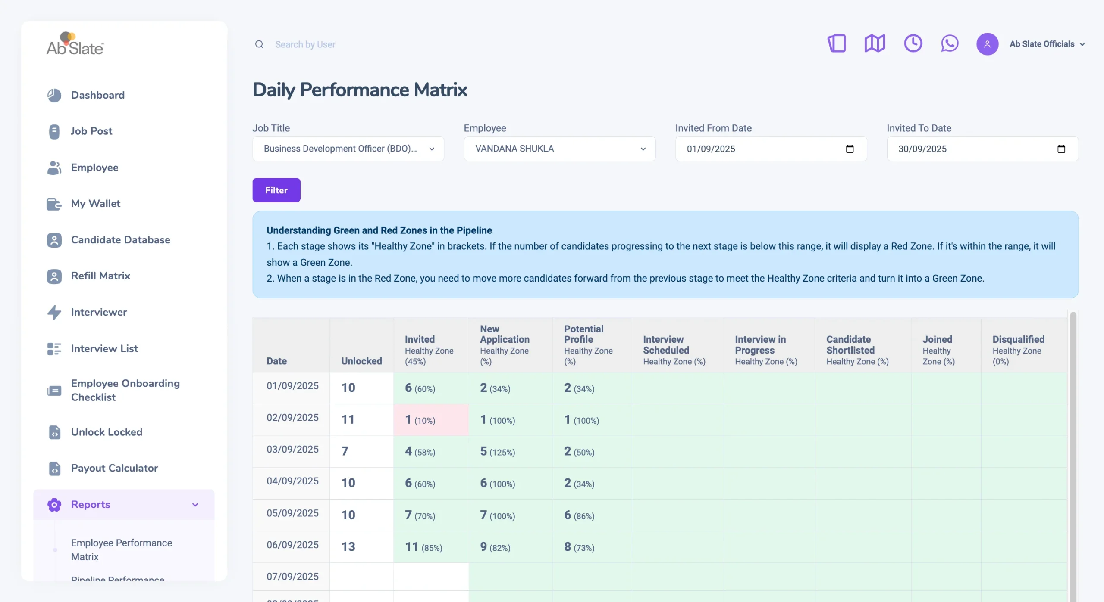This screenshot has width=1104, height=602.
Task: Open Payout Calculator from sidebar
Action: [x=114, y=468]
